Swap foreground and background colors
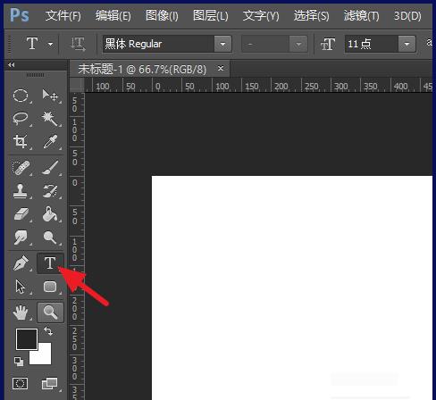 pyautogui.click(x=48, y=331)
